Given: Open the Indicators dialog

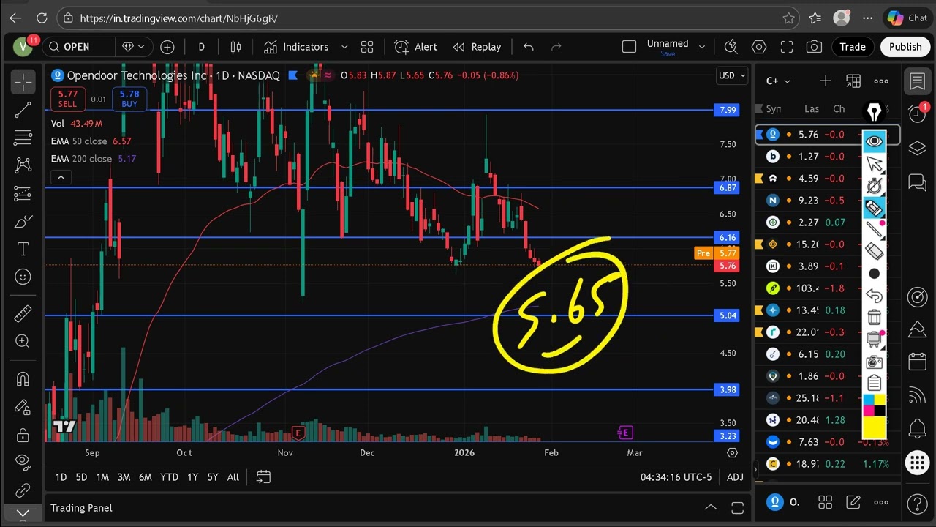Looking at the screenshot, I should pos(296,47).
